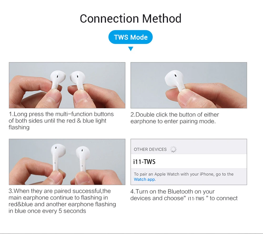The image size is (263, 234).
Task: Click the step 2 single-earbud photo
Action: 189,85
